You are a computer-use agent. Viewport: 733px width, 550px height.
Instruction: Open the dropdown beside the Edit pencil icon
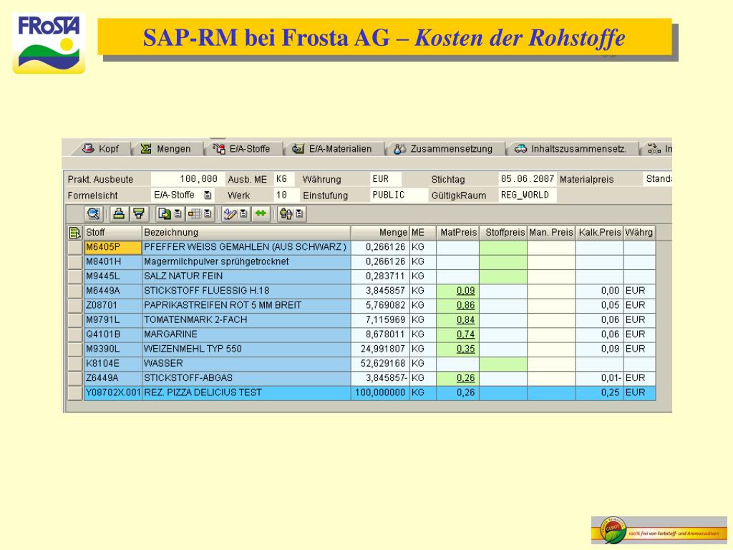coord(244,213)
